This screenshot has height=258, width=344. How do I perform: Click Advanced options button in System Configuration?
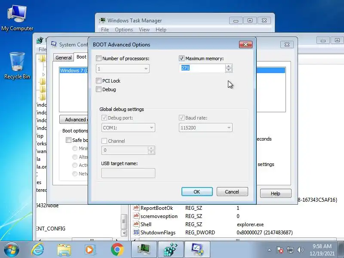point(74,120)
